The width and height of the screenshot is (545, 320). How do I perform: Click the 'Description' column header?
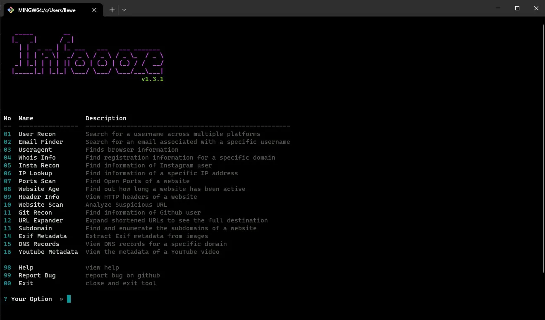[x=106, y=118]
